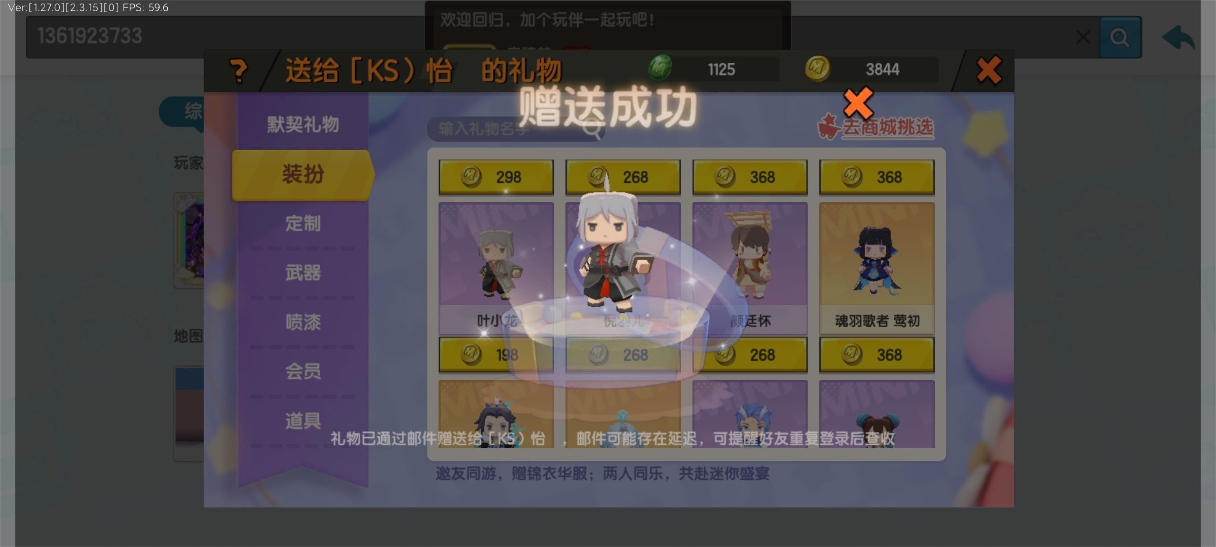
Task: Select the 魂羽歌者 莺初 skin thumbnail
Action: (877, 268)
